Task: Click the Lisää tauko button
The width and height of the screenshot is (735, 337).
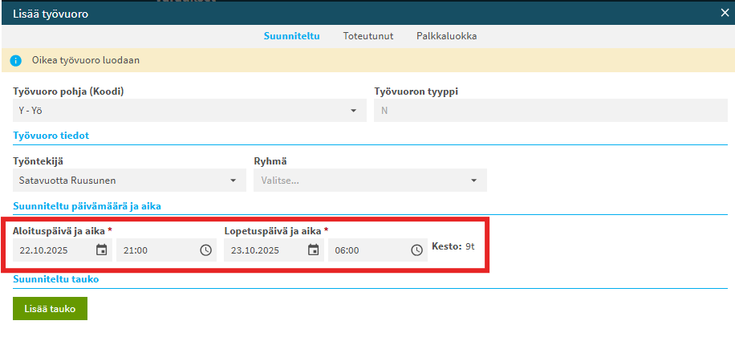Action: pyautogui.click(x=51, y=308)
